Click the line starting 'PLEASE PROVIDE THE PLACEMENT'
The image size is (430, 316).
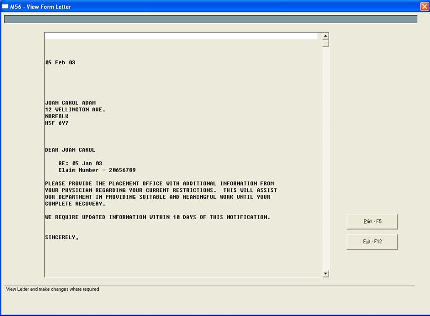tap(160, 183)
